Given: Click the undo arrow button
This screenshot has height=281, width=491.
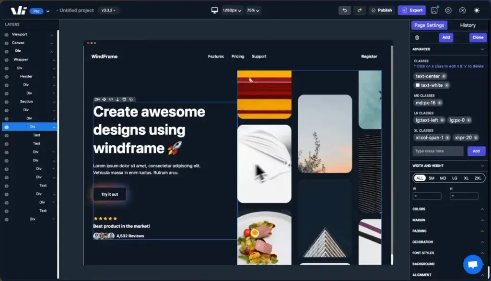Looking at the screenshot, I should [344, 10].
